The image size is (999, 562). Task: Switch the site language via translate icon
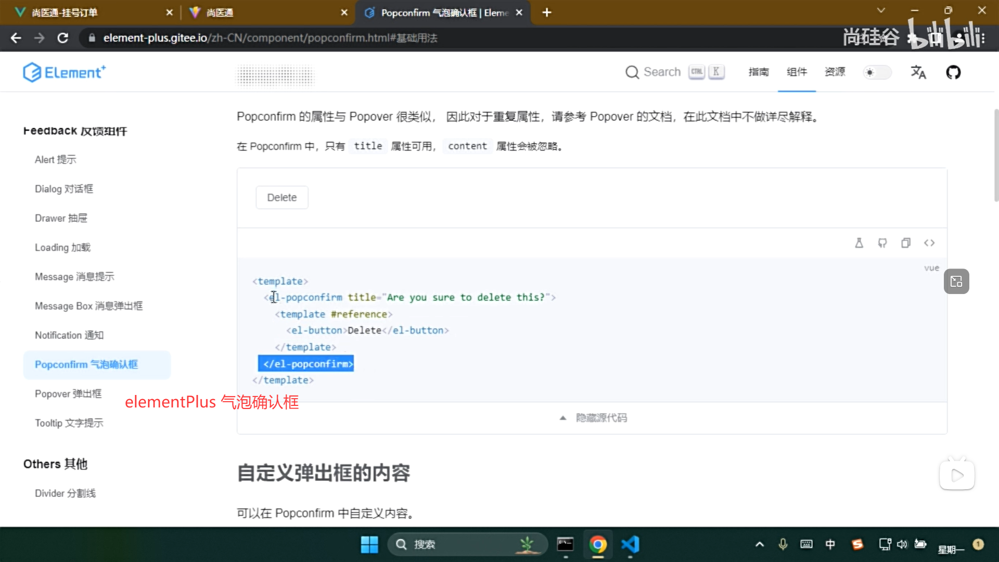coord(918,72)
